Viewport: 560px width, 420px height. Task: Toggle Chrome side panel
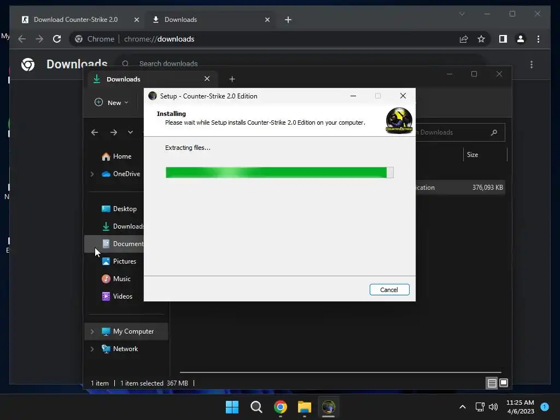503,39
